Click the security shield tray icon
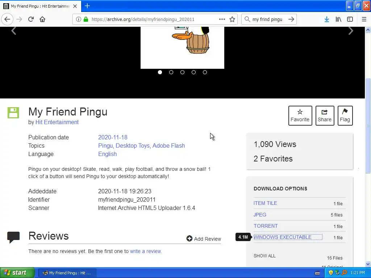 pos(331,273)
